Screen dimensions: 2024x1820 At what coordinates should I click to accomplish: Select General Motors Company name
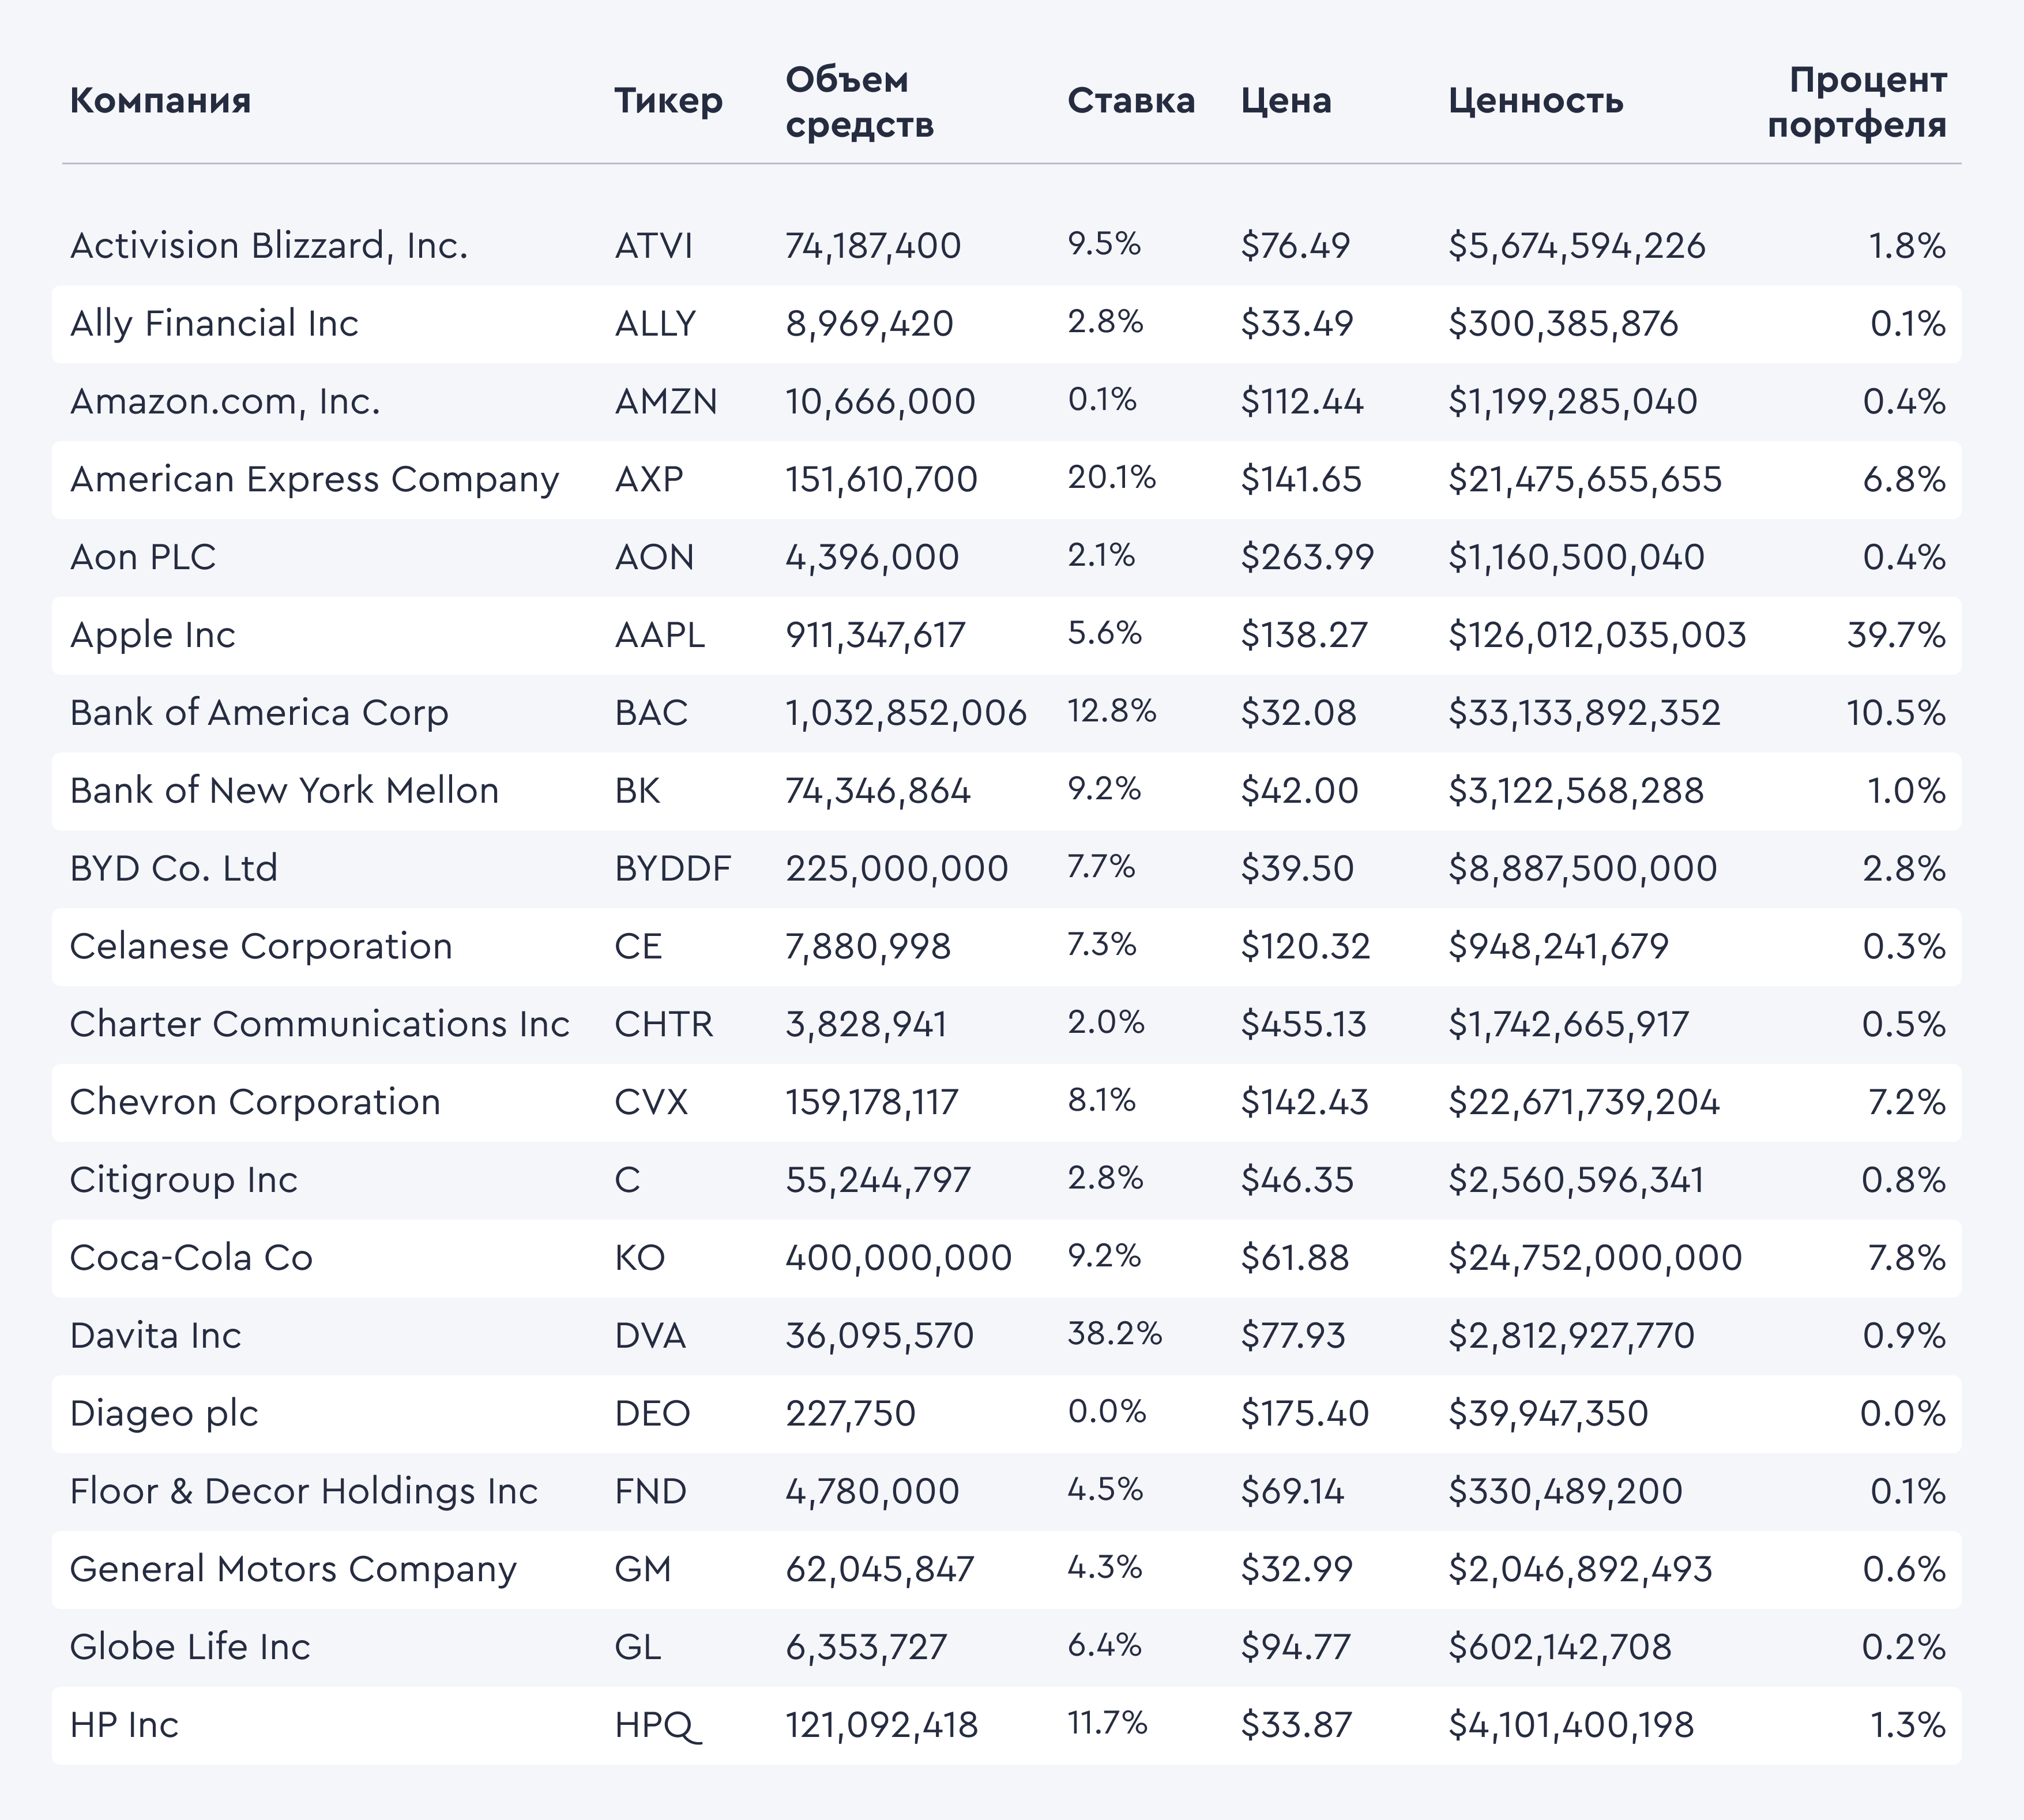[293, 1571]
